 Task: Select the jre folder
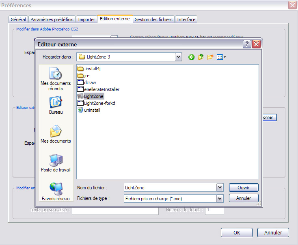coord(84,76)
